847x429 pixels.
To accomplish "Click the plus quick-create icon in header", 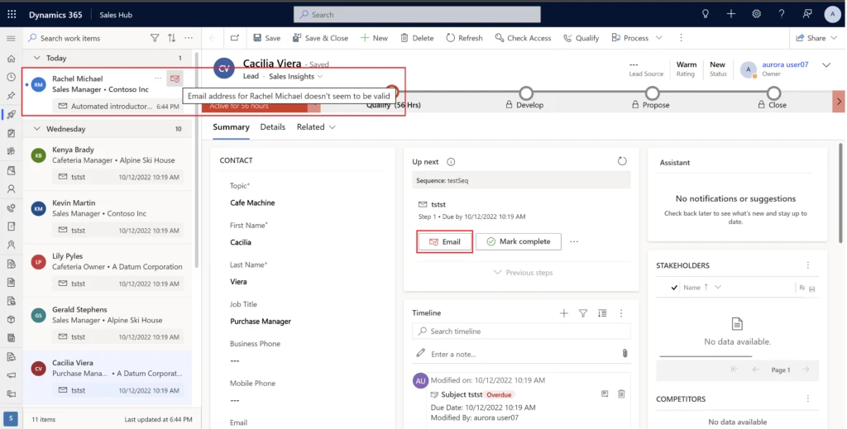I will [x=731, y=15].
